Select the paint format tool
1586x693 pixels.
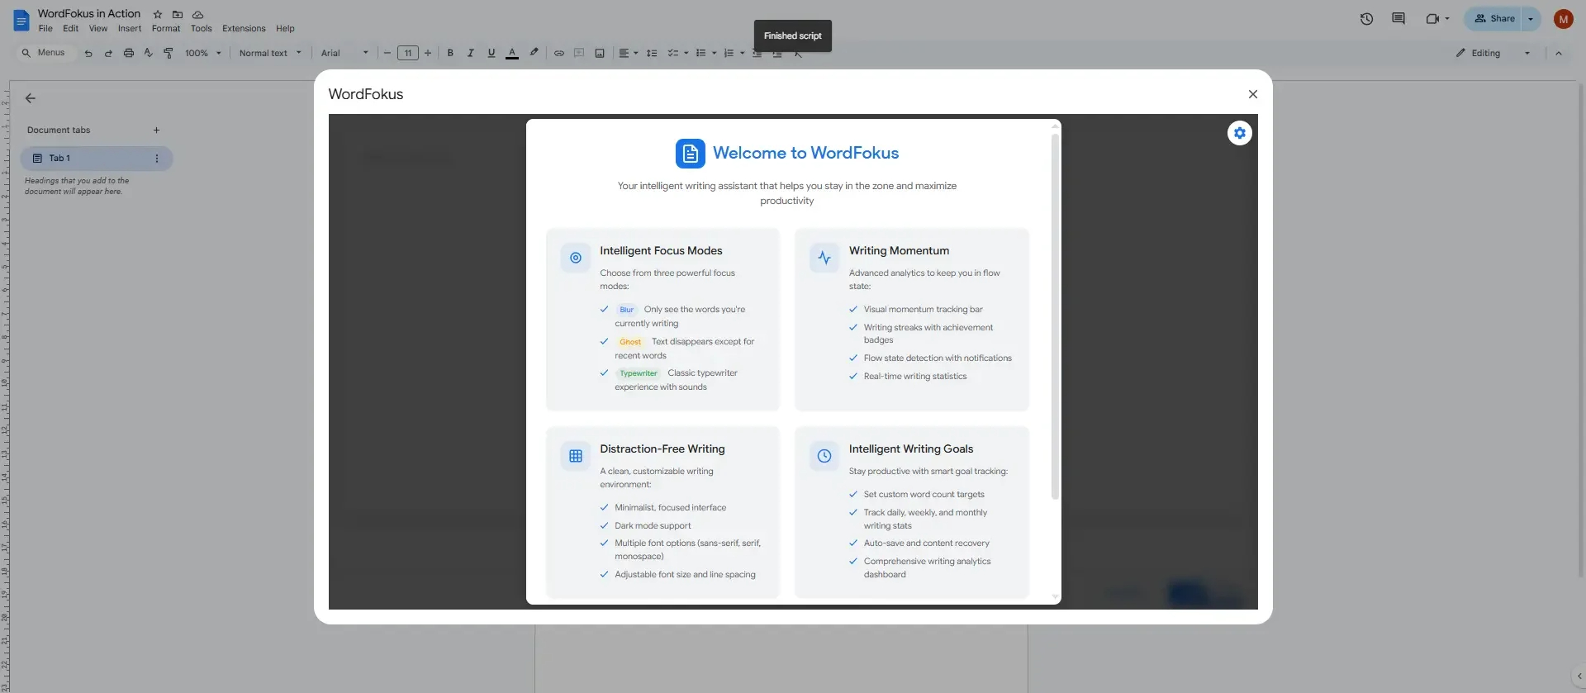[169, 53]
